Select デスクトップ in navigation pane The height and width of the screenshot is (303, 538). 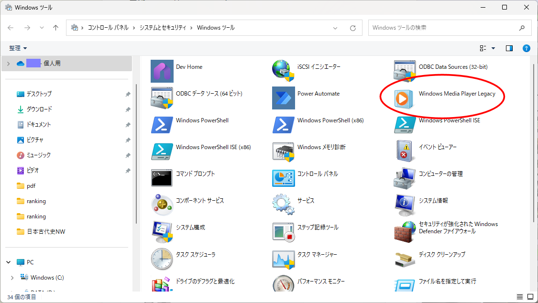pos(39,94)
